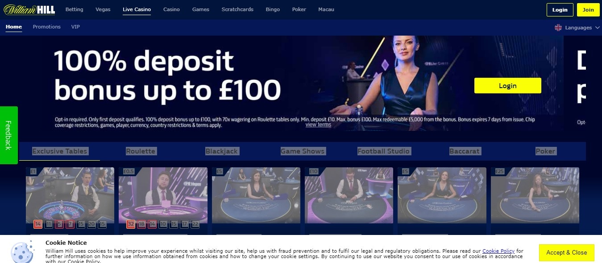Click the £1 stake badge on the first table
This screenshot has width=602, height=263.
click(x=33, y=171)
